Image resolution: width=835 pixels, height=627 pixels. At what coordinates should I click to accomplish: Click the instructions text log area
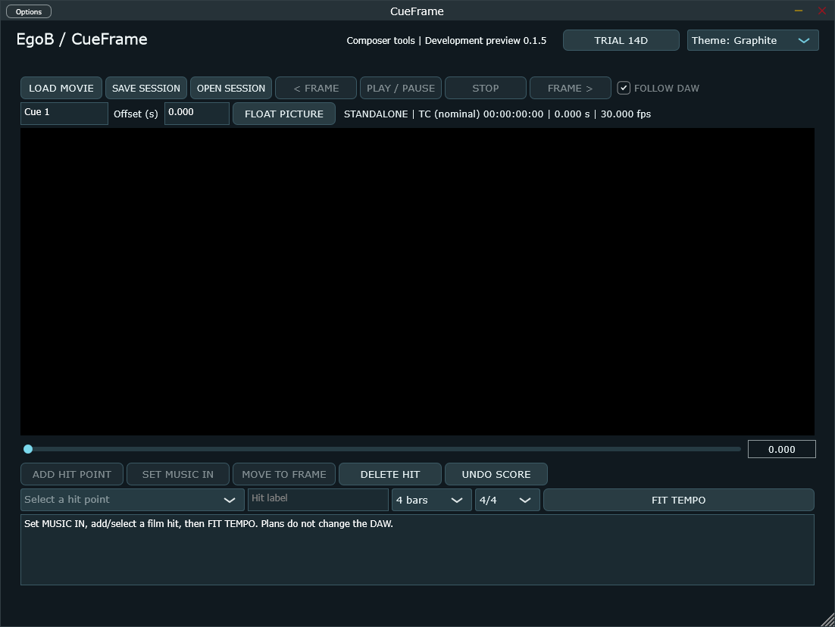(417, 550)
